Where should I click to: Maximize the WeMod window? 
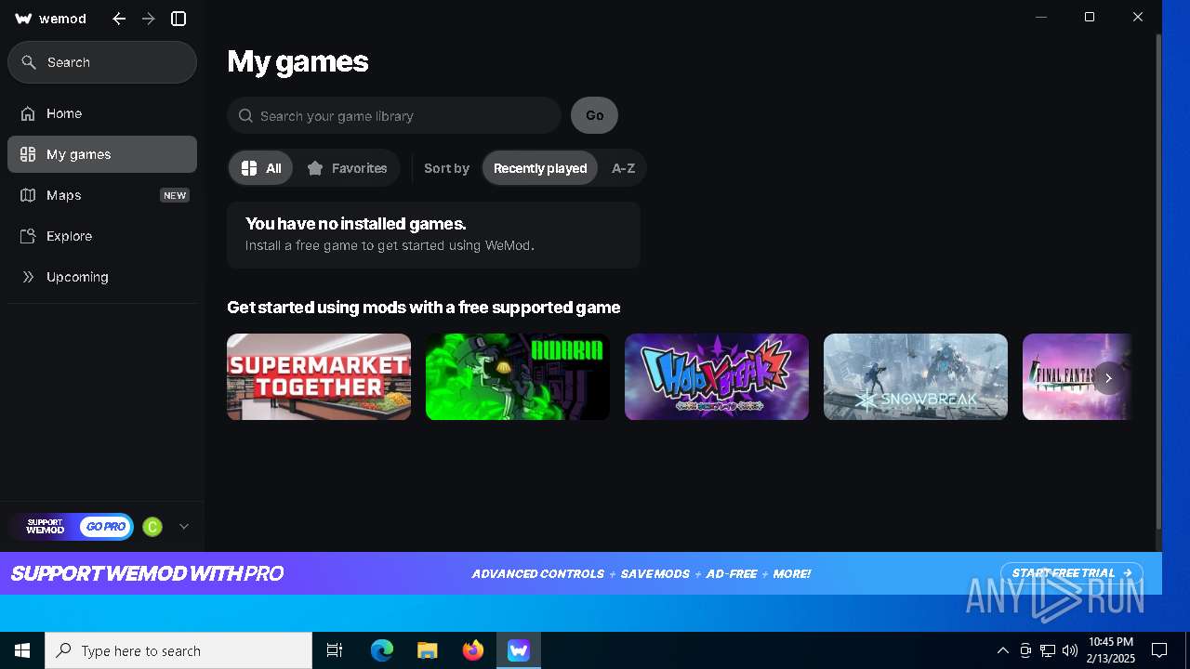coord(1090,17)
